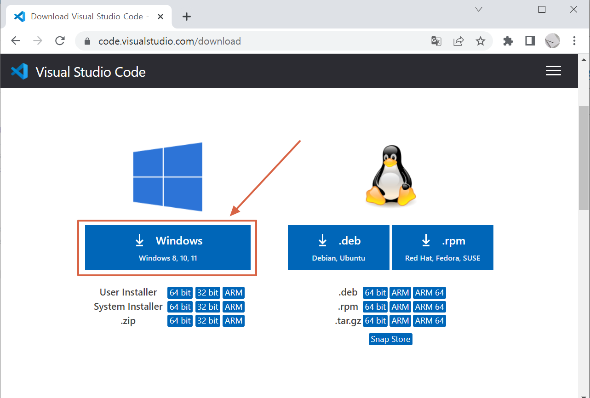Close the Download Visual Studio Code tab

160,17
